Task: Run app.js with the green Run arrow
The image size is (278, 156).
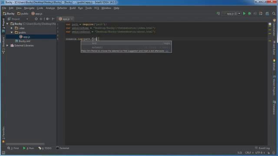Action: [244, 13]
